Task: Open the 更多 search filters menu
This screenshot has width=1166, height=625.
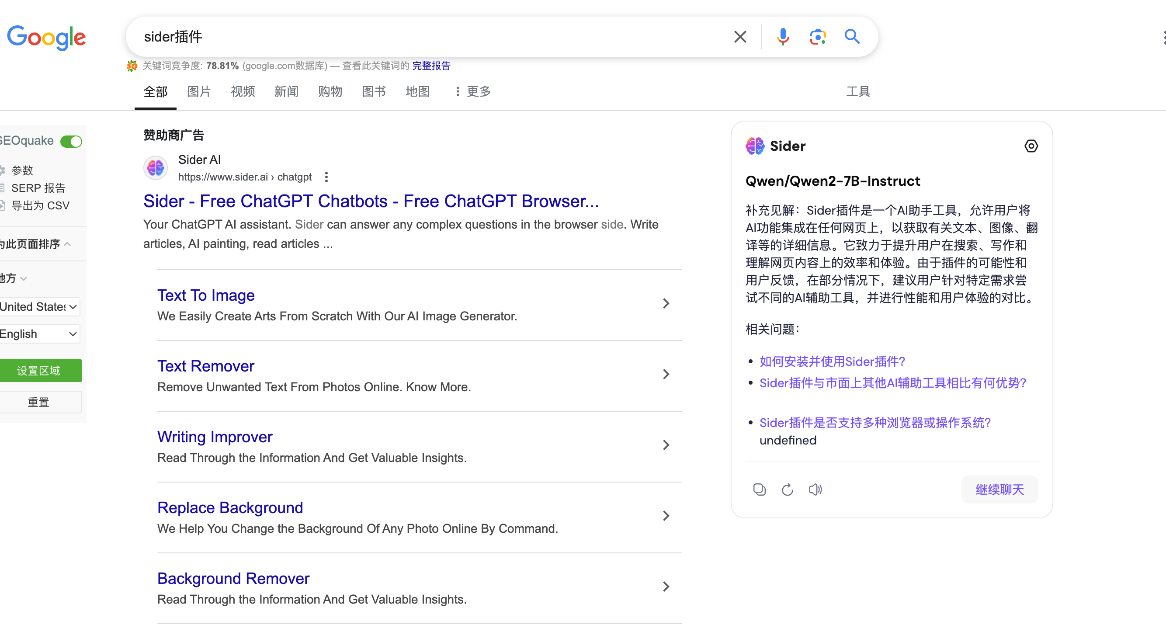Action: [472, 92]
